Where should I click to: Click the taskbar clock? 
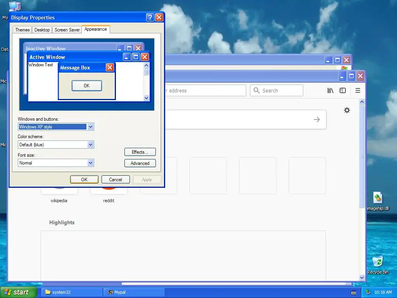383,292
